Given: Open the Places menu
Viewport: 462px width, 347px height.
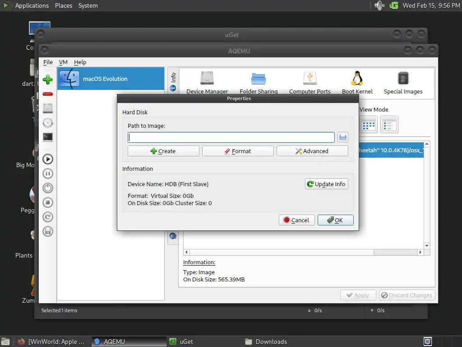Looking at the screenshot, I should (x=64, y=5).
